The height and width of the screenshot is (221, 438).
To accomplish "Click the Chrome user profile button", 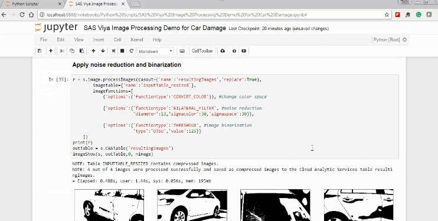I will 405,2.
